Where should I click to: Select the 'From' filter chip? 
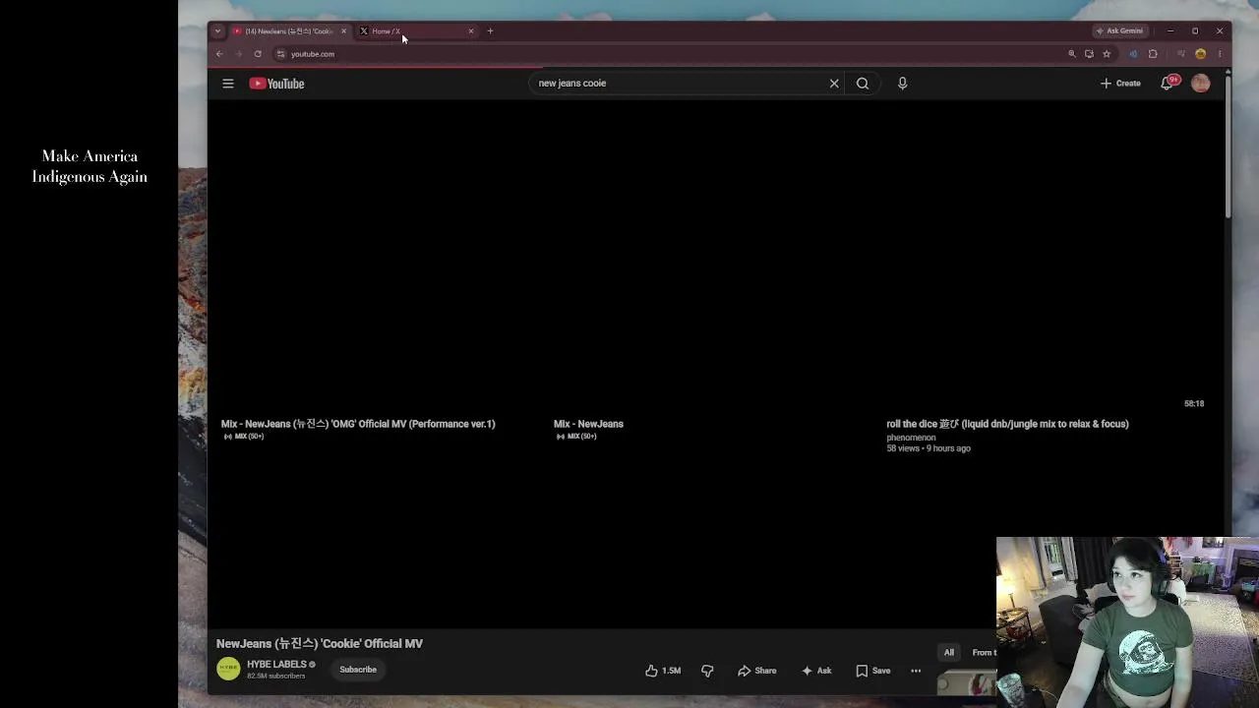tap(984, 653)
